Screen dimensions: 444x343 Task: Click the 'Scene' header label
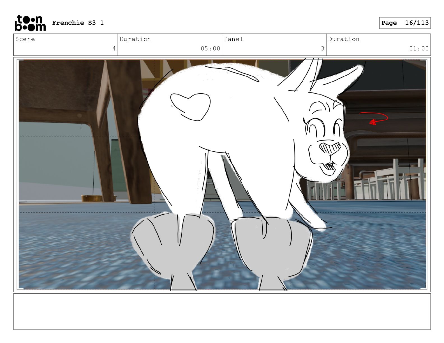[x=25, y=39]
